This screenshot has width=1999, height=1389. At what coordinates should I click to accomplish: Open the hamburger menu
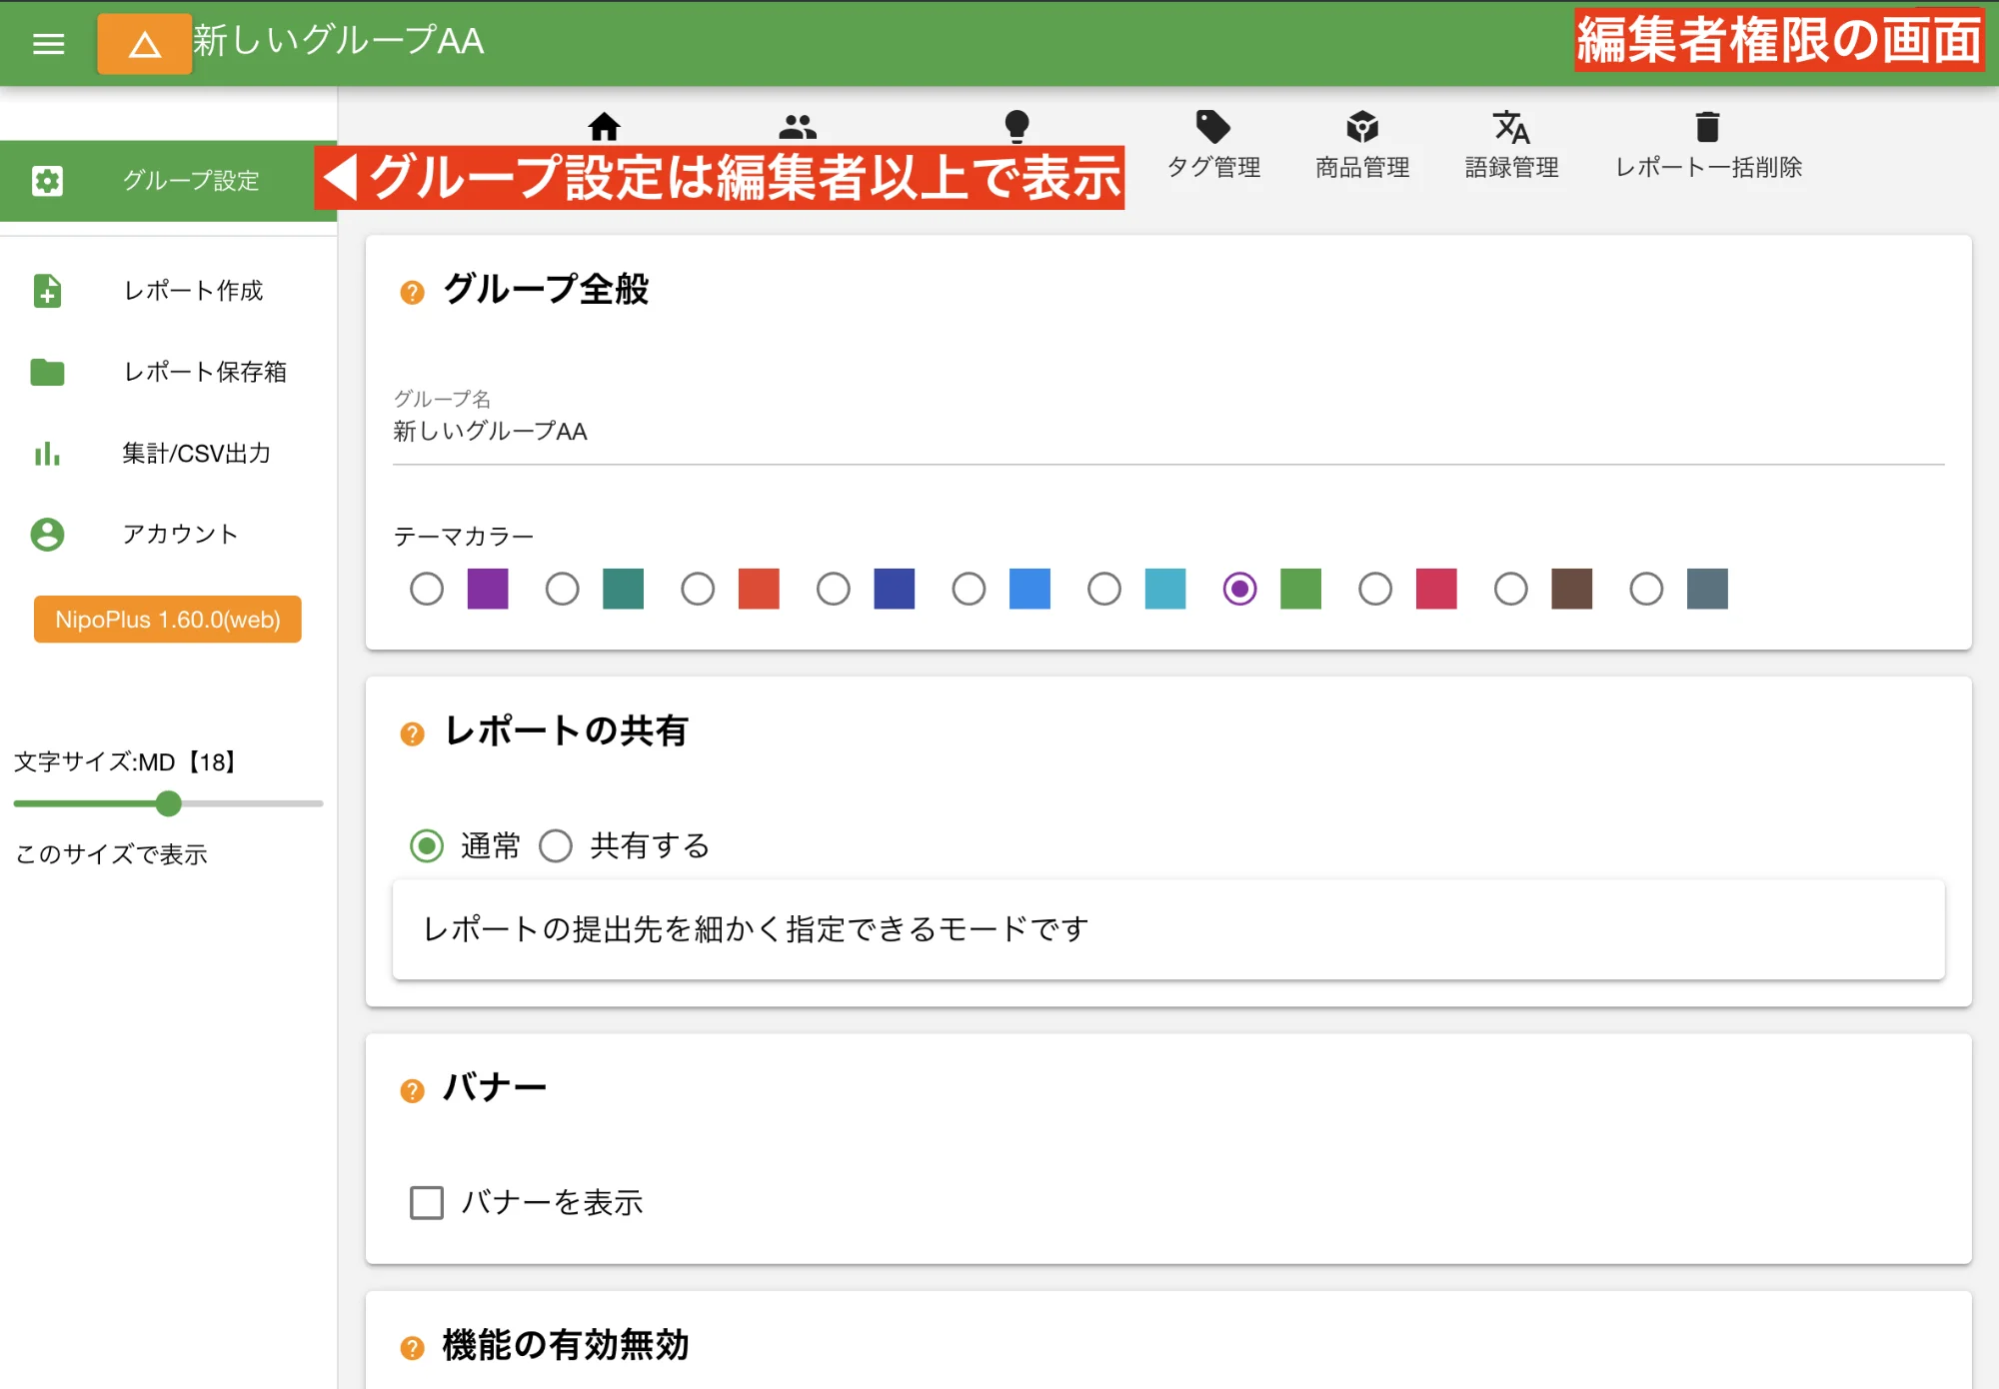tap(47, 44)
